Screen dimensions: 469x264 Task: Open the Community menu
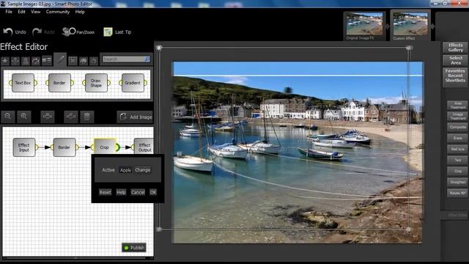58,12
